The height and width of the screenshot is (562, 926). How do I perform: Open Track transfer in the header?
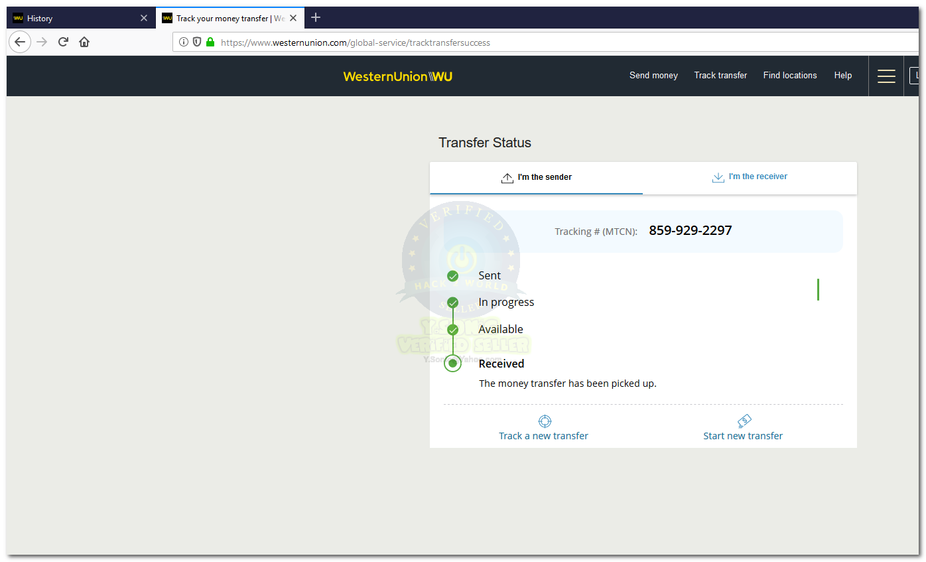click(x=720, y=76)
